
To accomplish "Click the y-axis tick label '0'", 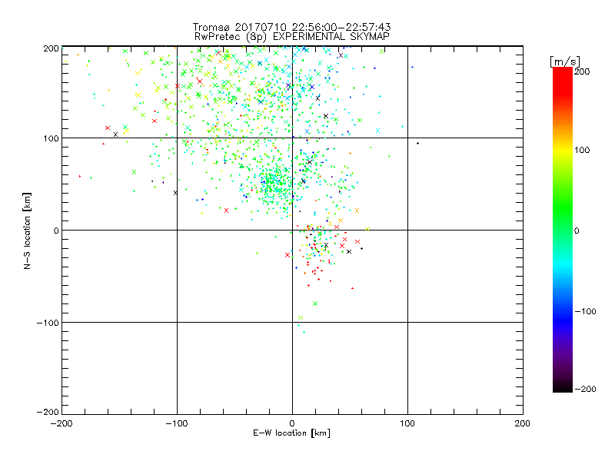I will tap(56, 230).
